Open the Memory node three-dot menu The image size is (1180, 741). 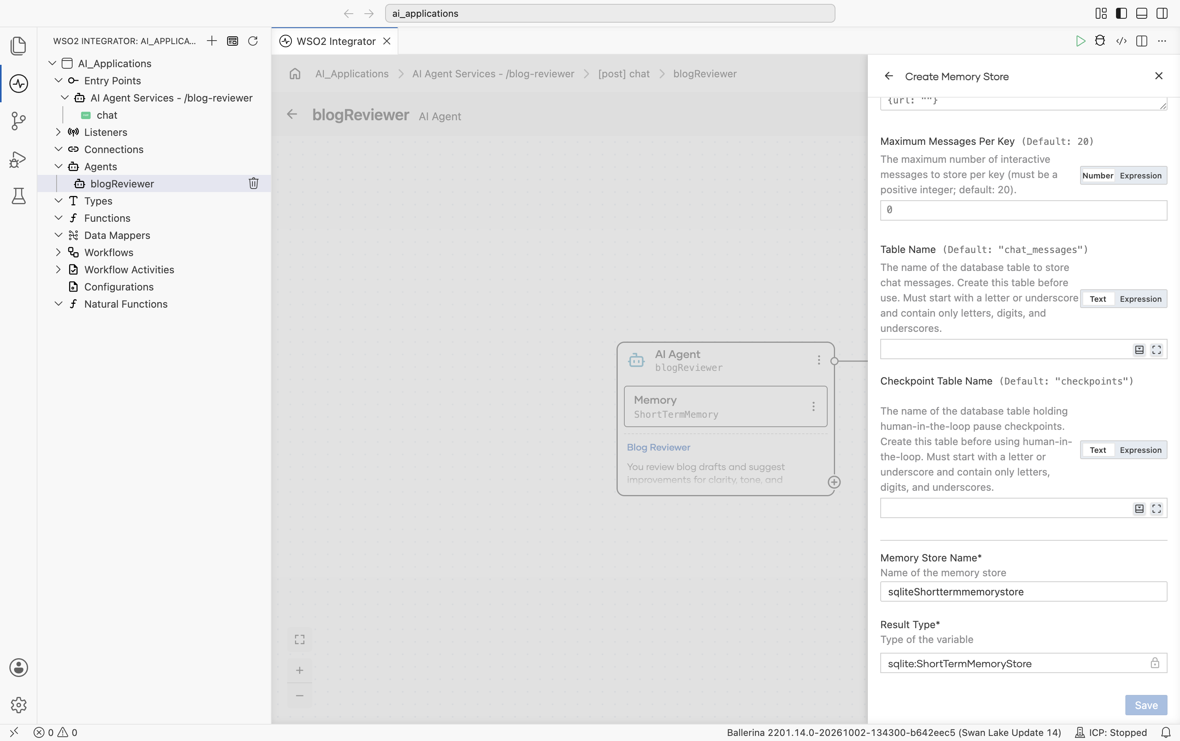point(813,406)
